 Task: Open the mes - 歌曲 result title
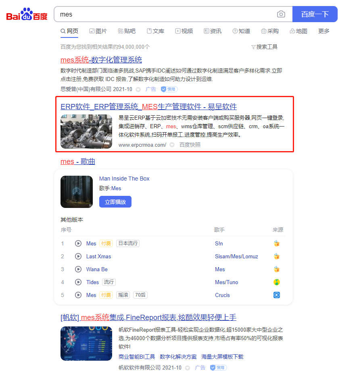click(78, 162)
